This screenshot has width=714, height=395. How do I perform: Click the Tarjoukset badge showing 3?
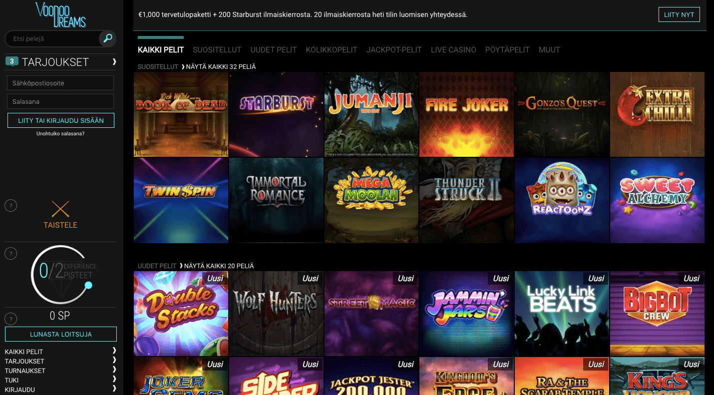(x=12, y=61)
